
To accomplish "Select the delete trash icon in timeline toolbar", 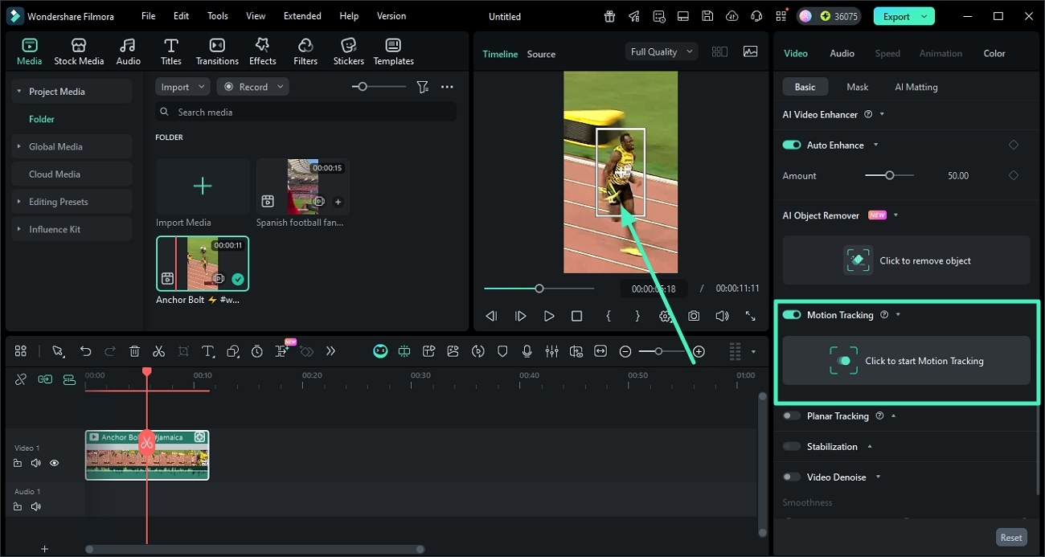I will click(x=133, y=351).
